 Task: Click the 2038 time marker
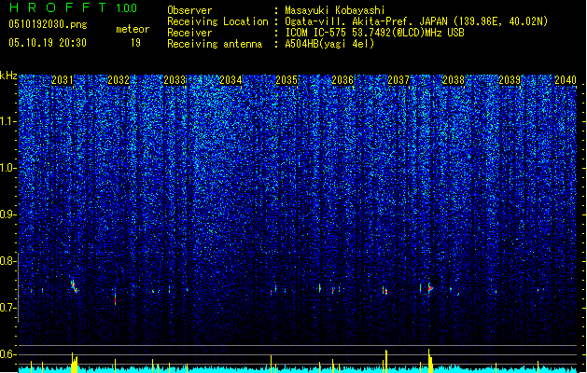tap(454, 80)
